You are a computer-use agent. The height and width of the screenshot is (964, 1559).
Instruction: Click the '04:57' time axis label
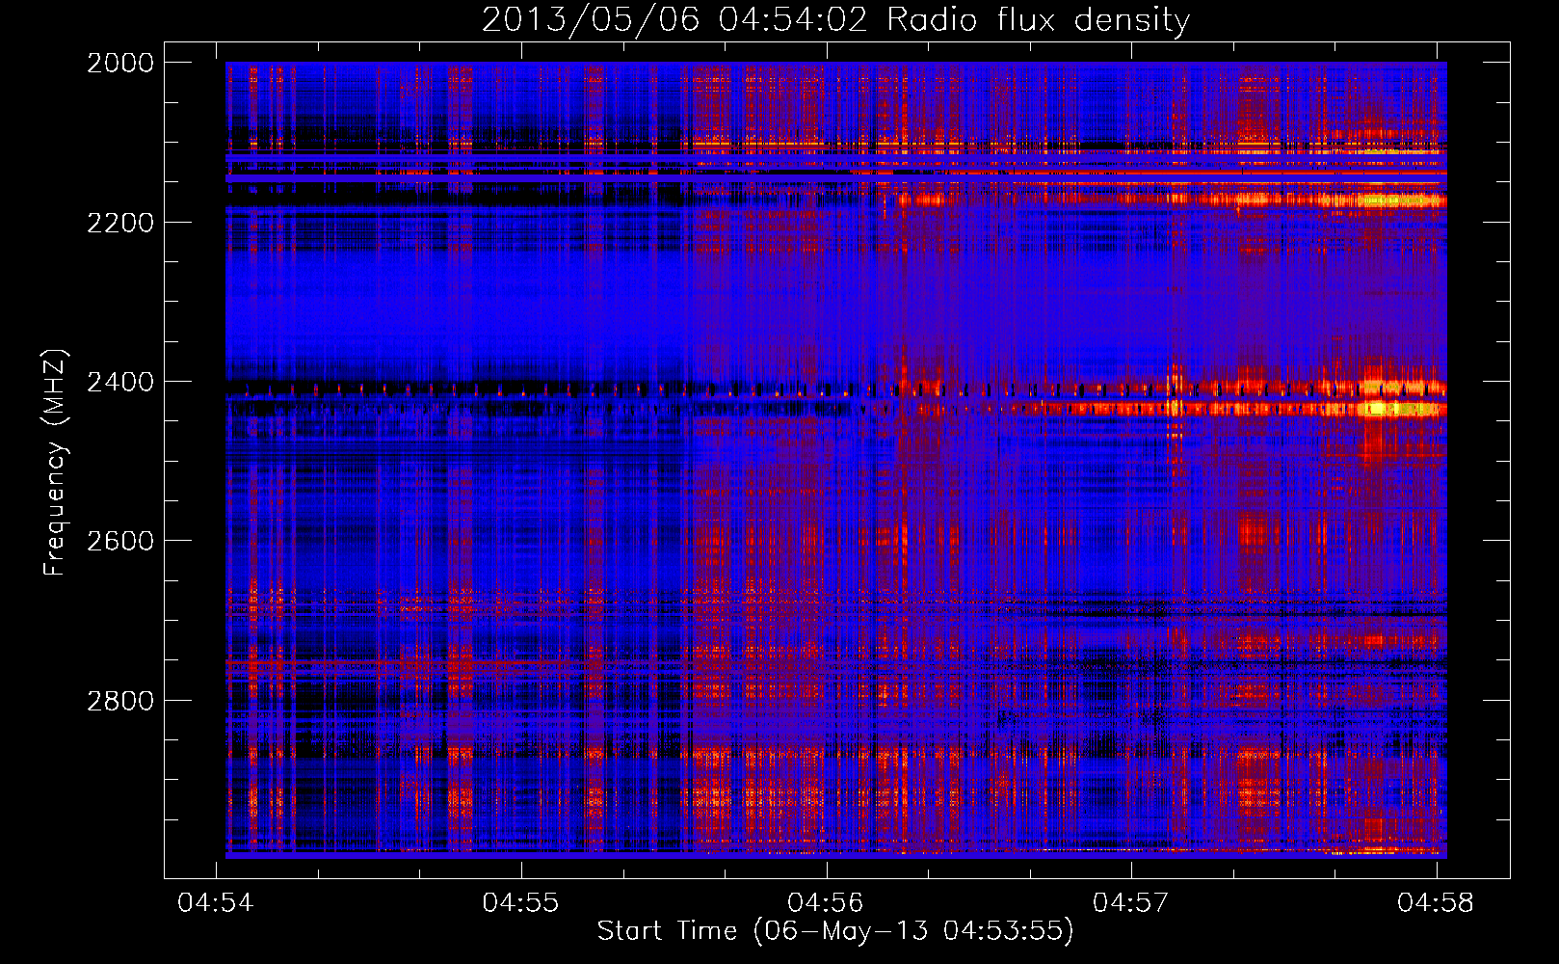click(1130, 902)
